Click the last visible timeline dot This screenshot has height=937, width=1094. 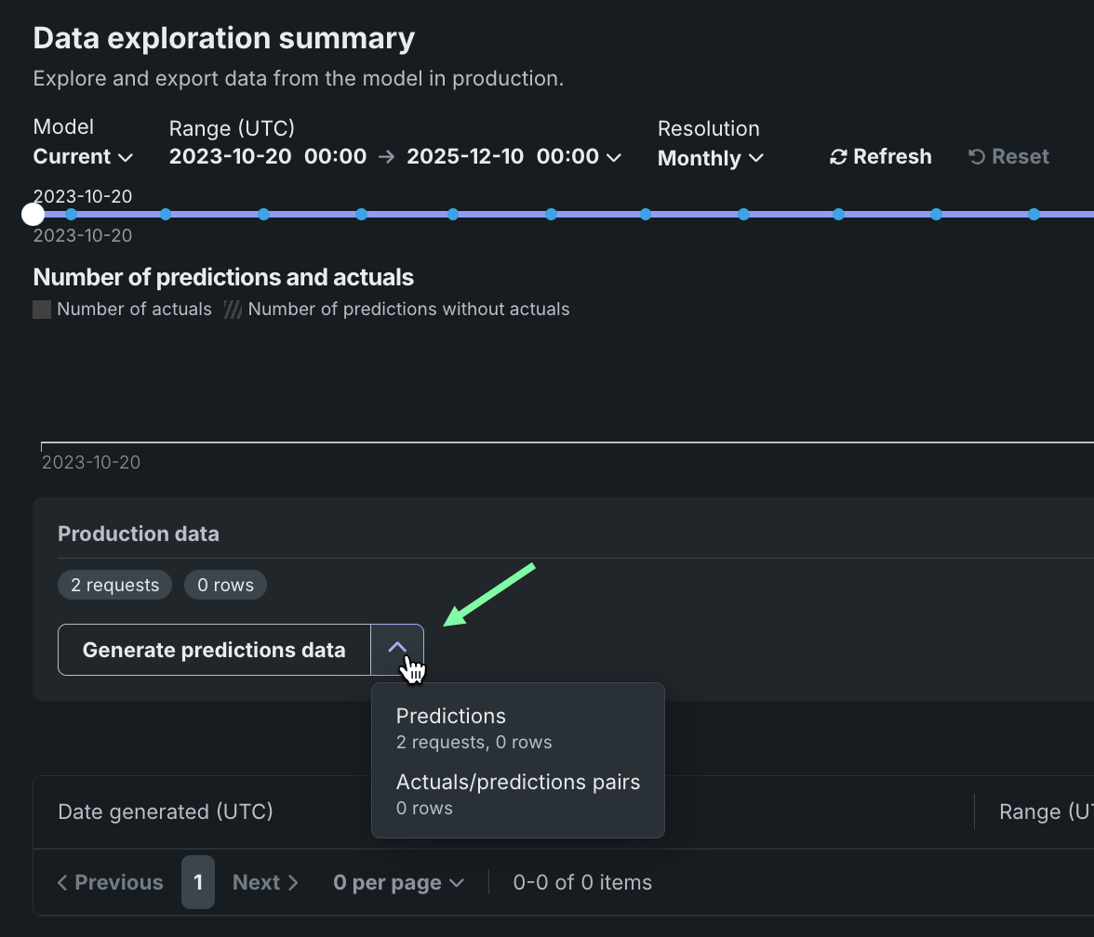click(1034, 215)
